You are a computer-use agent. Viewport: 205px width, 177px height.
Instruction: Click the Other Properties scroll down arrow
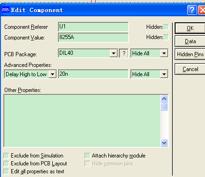pyautogui.click(x=164, y=143)
